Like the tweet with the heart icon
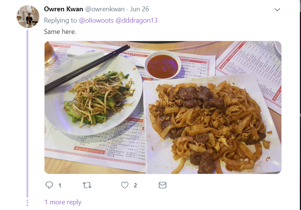Viewport: 301px width, 210px height. [x=125, y=185]
